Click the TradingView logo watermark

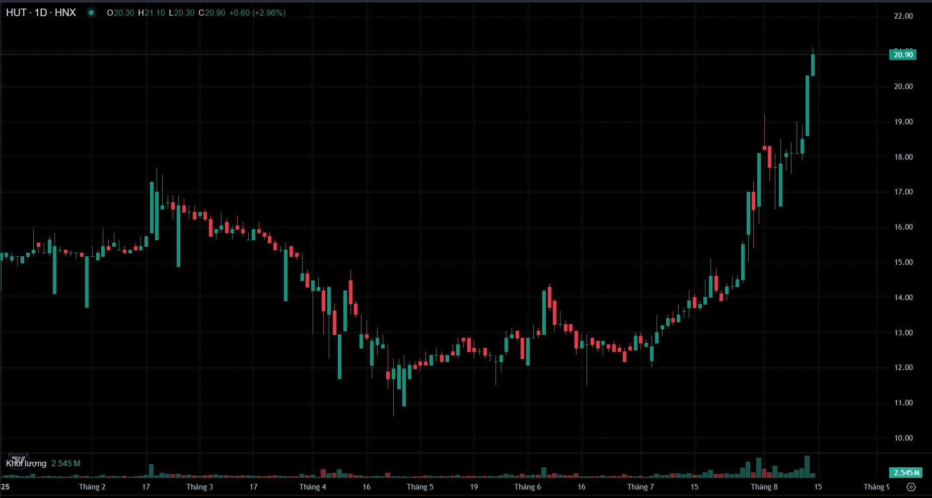(18, 460)
